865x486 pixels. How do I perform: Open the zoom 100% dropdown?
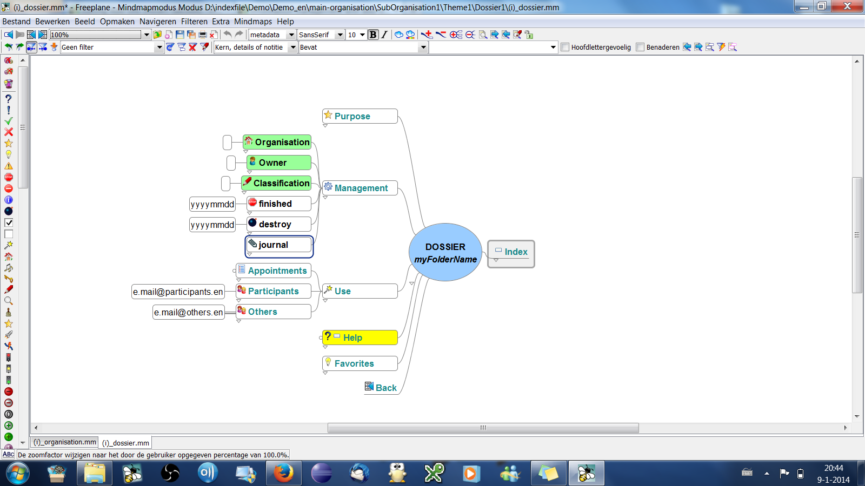146,35
